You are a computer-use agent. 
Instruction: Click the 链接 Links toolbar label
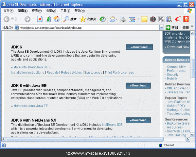(186, 27)
